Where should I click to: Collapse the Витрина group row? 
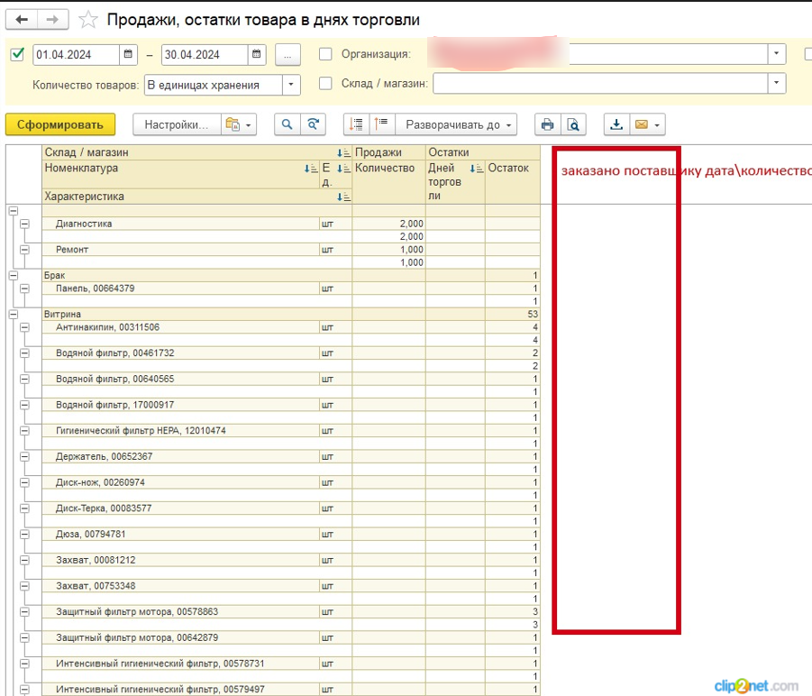tap(12, 315)
